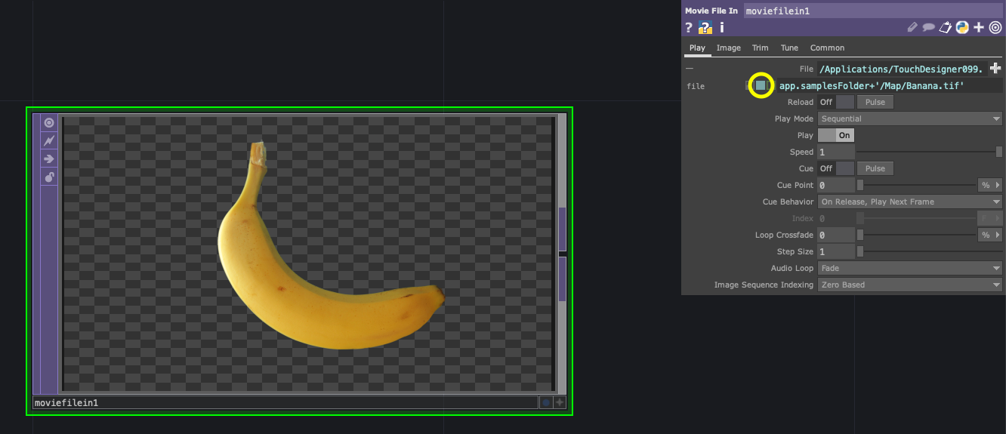Toggle the Cue Off switch
The height and width of the screenshot is (434, 1006).
836,168
